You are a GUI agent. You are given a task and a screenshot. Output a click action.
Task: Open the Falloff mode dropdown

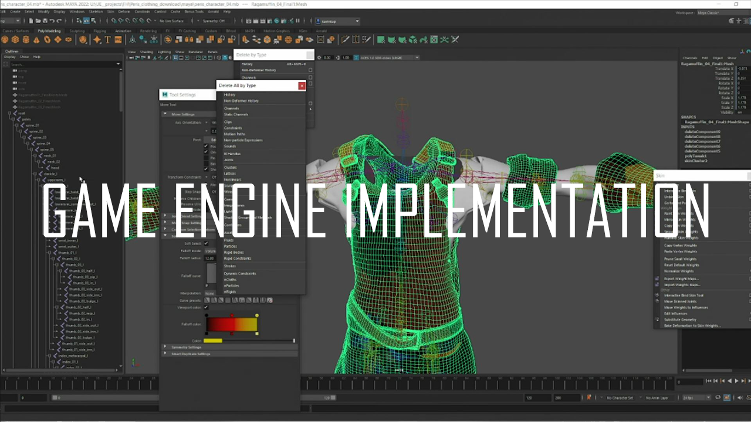(211, 251)
